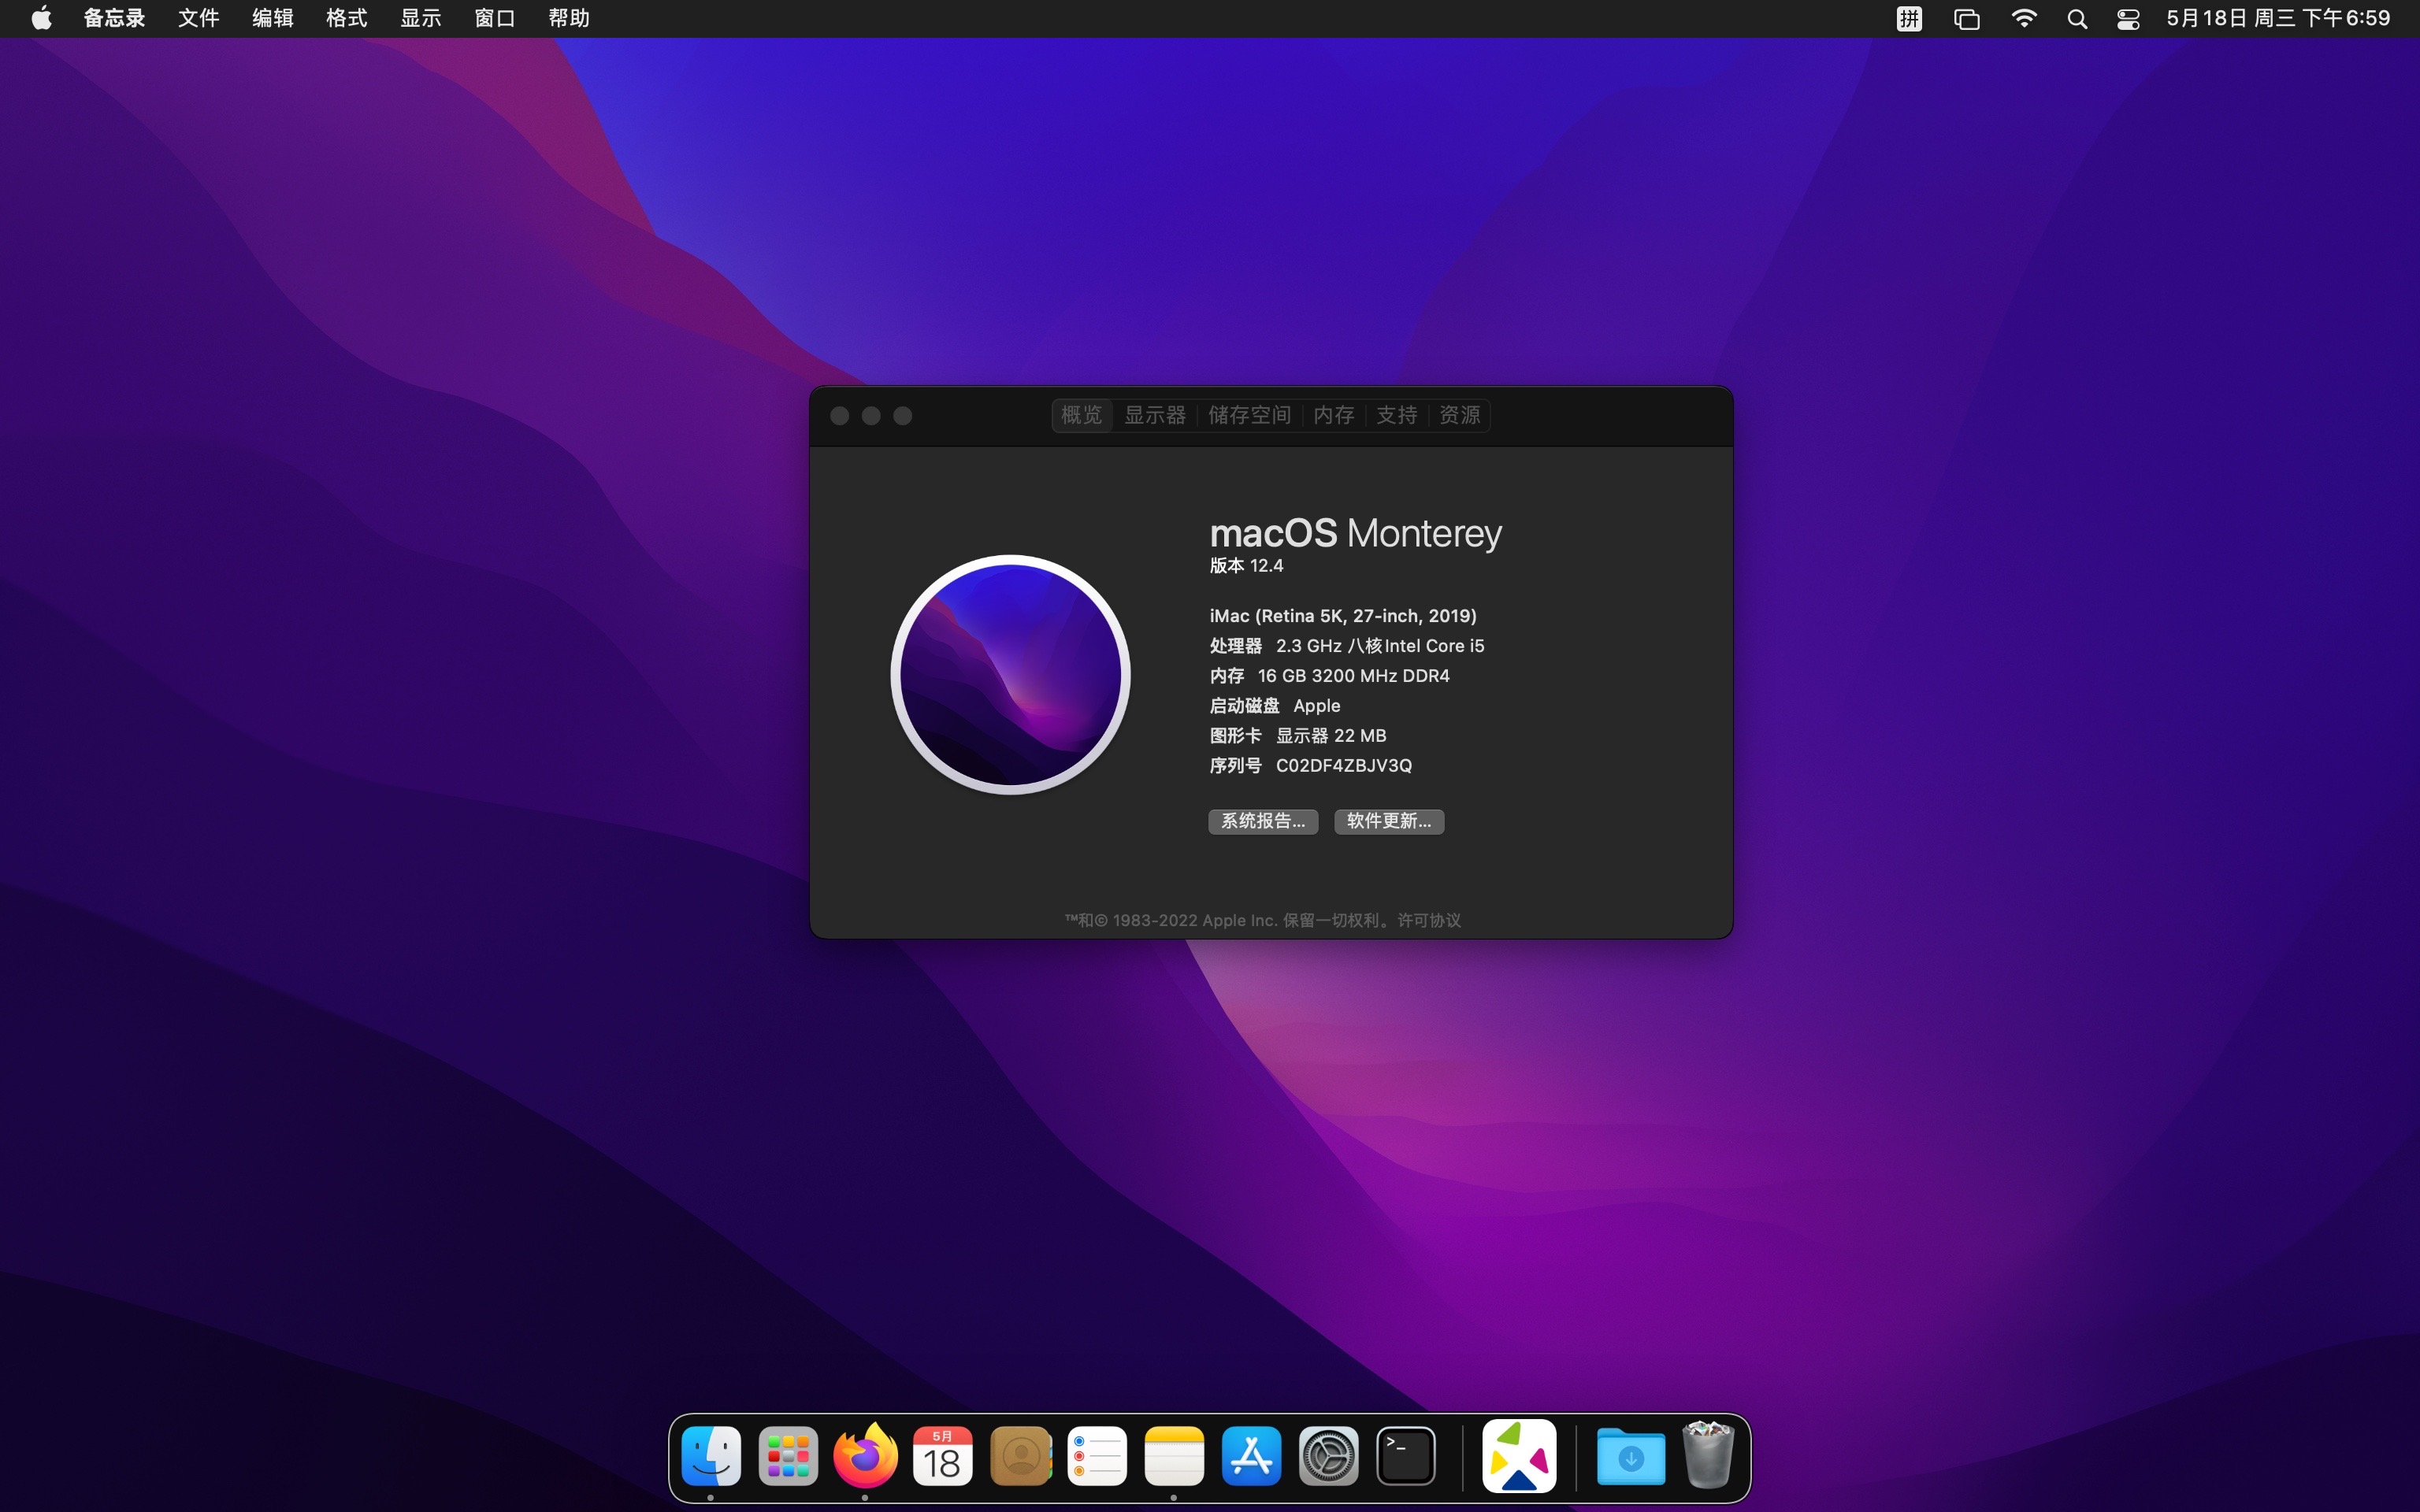Open the 格式 menu

point(346,18)
